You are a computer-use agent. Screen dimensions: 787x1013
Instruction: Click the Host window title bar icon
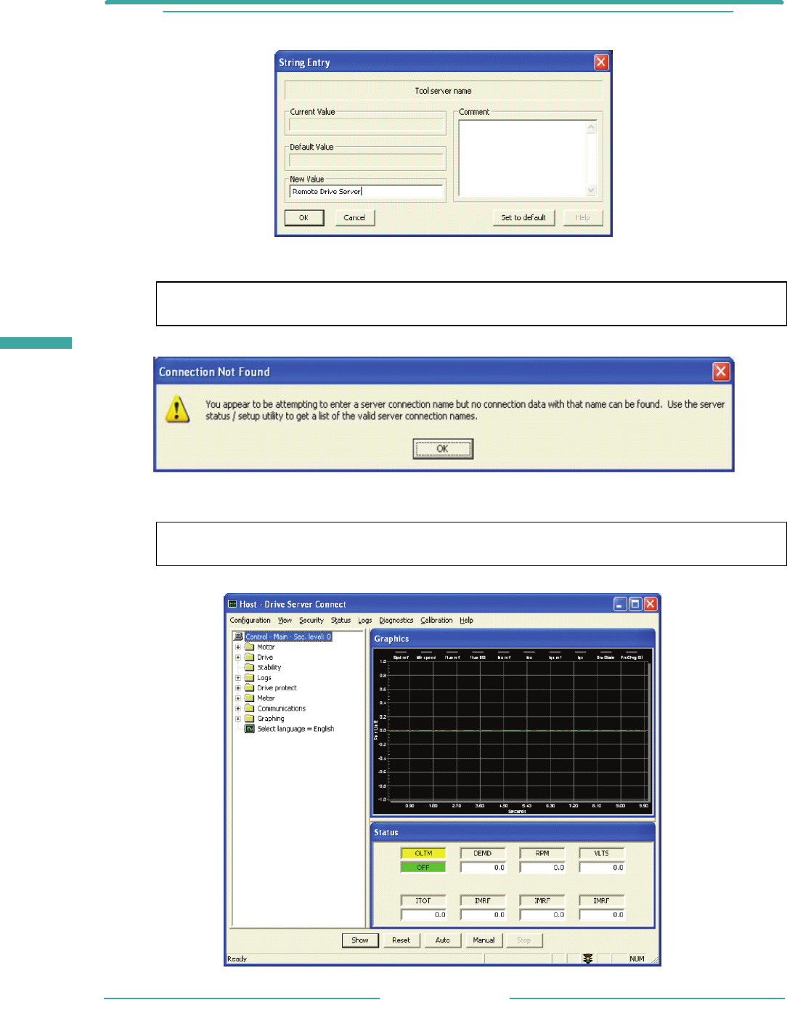pos(232,604)
